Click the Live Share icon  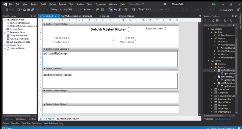point(221,10)
